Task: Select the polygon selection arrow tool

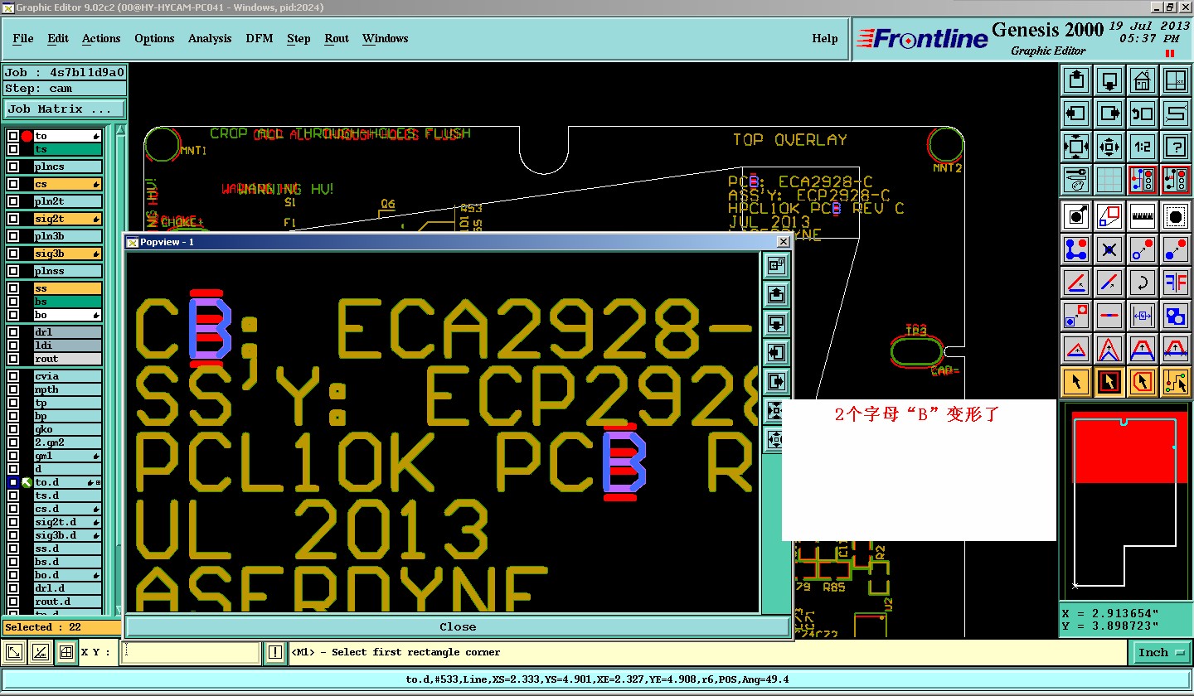Action: tap(1142, 382)
